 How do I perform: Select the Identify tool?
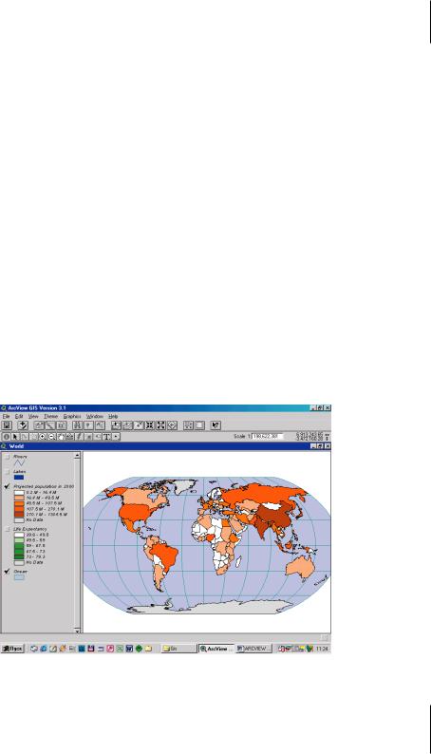(7, 437)
